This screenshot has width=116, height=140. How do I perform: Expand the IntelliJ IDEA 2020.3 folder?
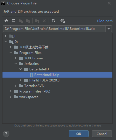click(20, 80)
